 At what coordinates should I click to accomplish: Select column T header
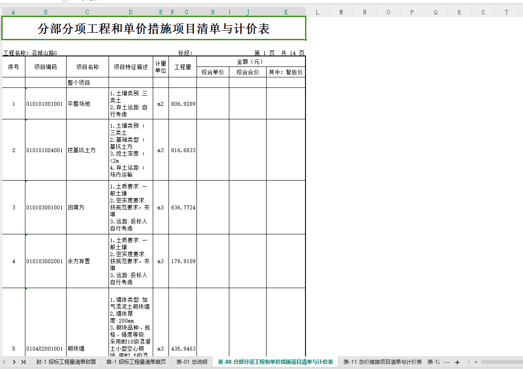[506, 12]
